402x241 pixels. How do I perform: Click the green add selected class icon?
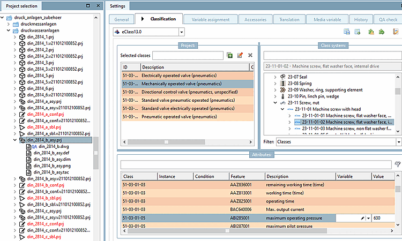(x=230, y=56)
